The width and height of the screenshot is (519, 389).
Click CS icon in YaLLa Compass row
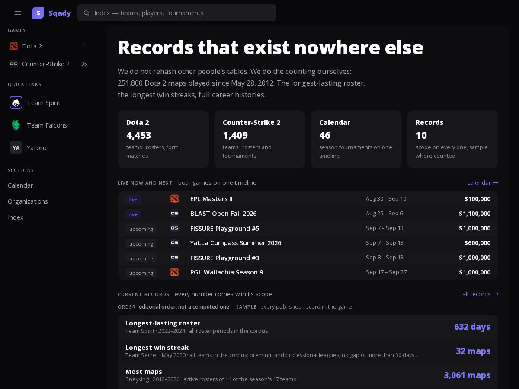[174, 242]
